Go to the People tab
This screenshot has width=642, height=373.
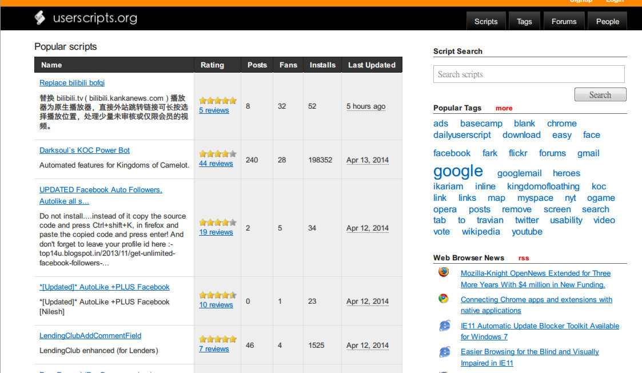tap(607, 21)
